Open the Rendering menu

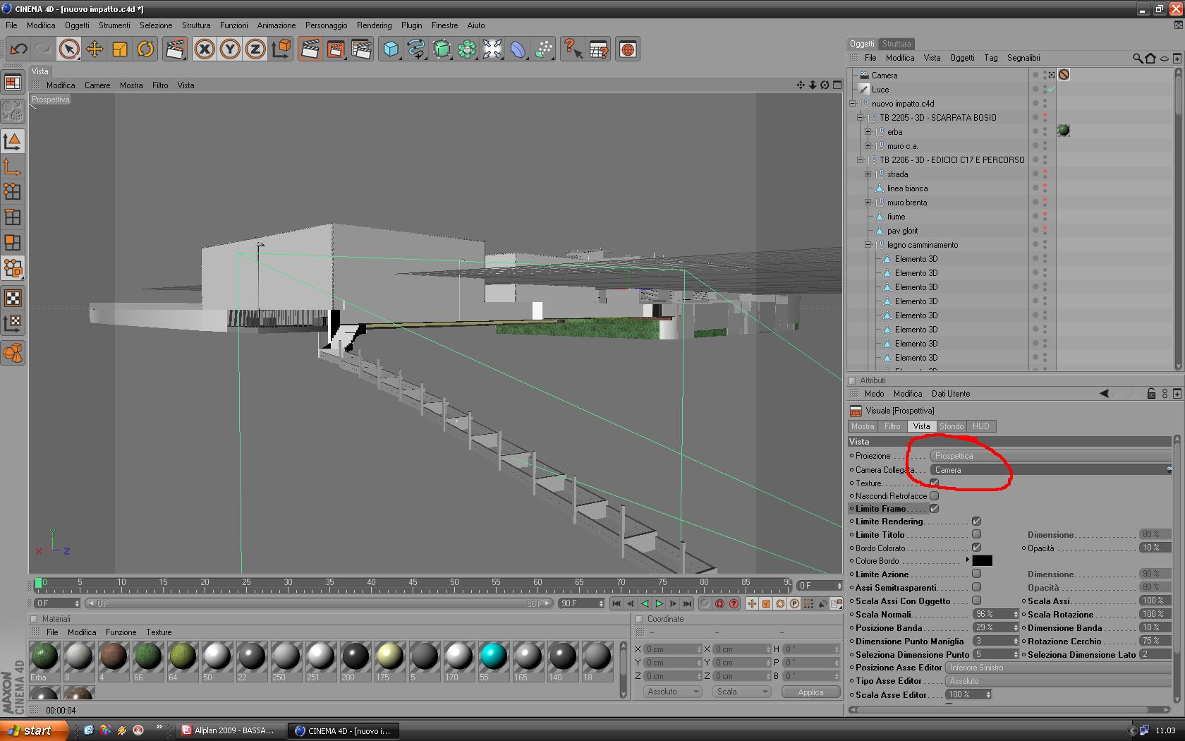pos(374,25)
